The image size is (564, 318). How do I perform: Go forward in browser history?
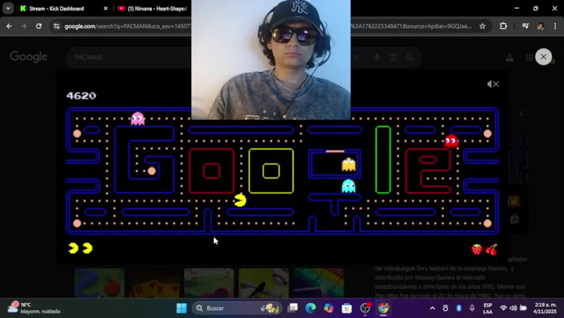(x=24, y=26)
